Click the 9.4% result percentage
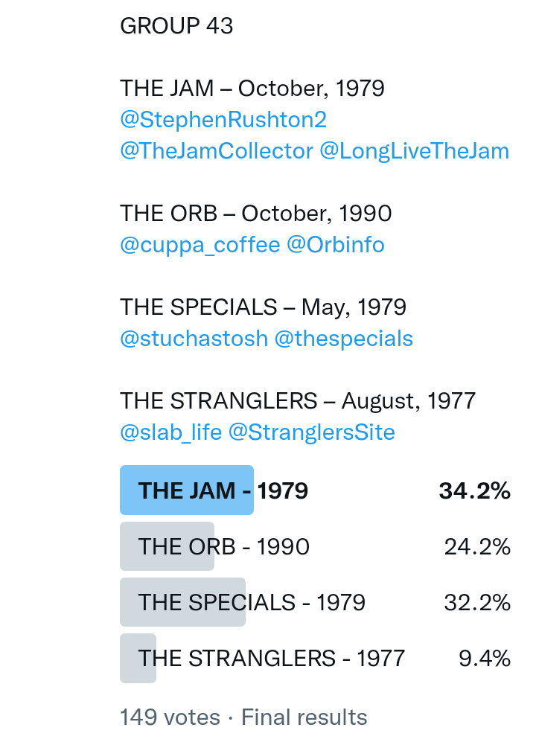 484,659
